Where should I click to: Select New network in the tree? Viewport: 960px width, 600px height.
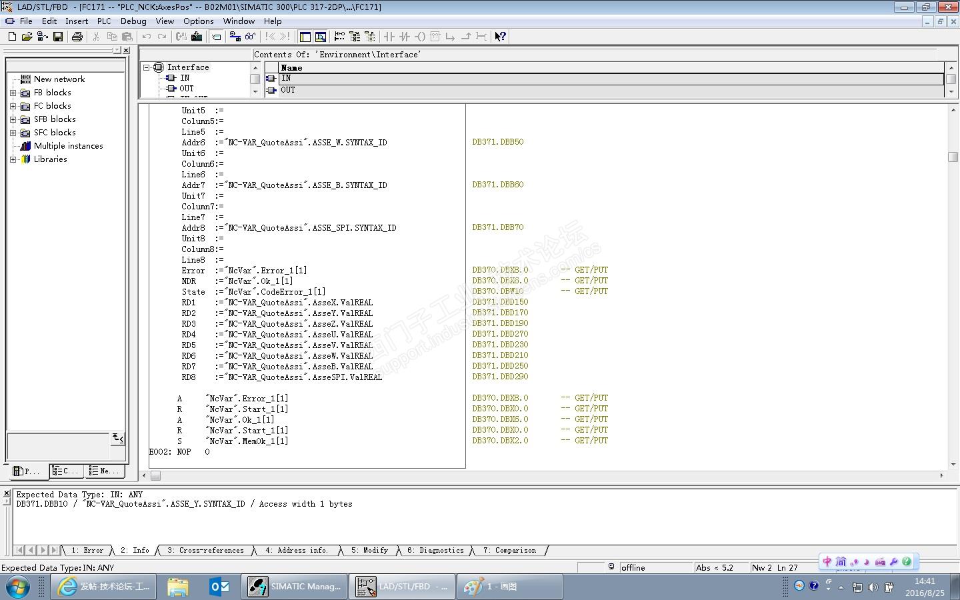pyautogui.click(x=59, y=79)
